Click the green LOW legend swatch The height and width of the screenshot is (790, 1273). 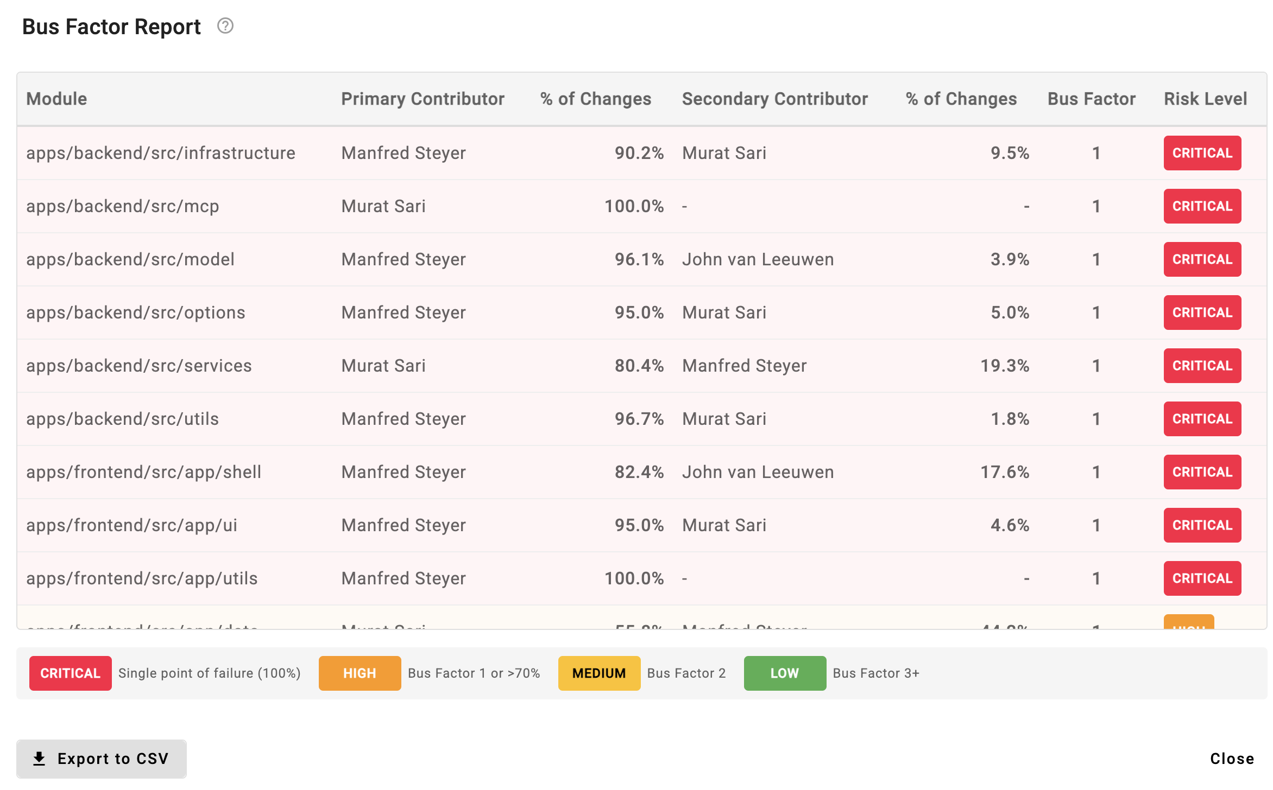tap(784, 673)
